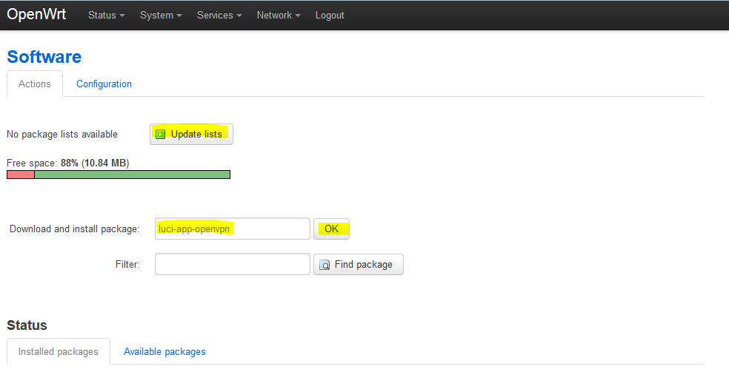Show the Installed packages tab
This screenshot has width=729, height=372.
click(58, 352)
